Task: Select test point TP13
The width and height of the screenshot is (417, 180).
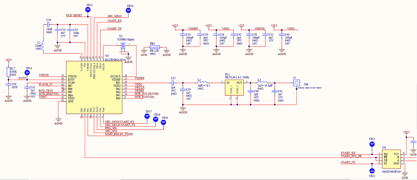Action: coord(88,10)
